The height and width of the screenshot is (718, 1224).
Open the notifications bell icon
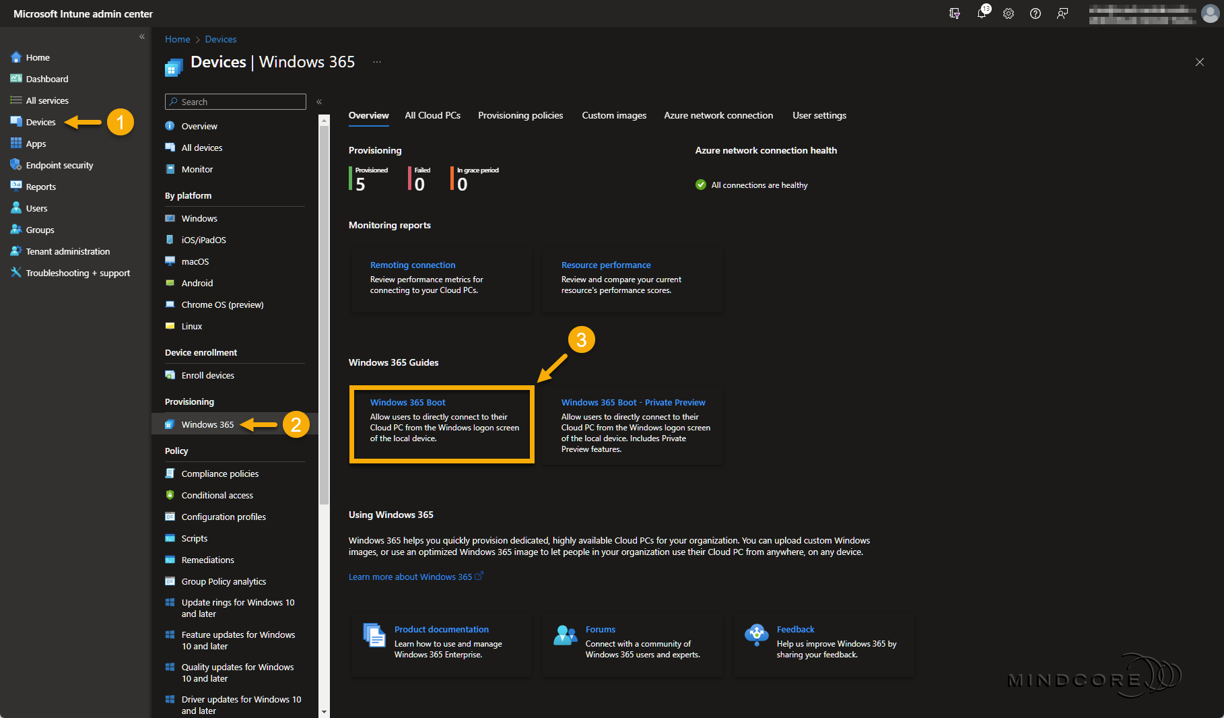tap(982, 13)
